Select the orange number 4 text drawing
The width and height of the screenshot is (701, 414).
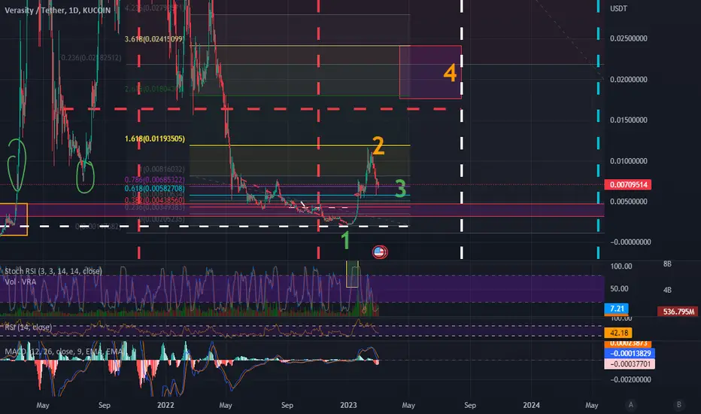pos(451,72)
